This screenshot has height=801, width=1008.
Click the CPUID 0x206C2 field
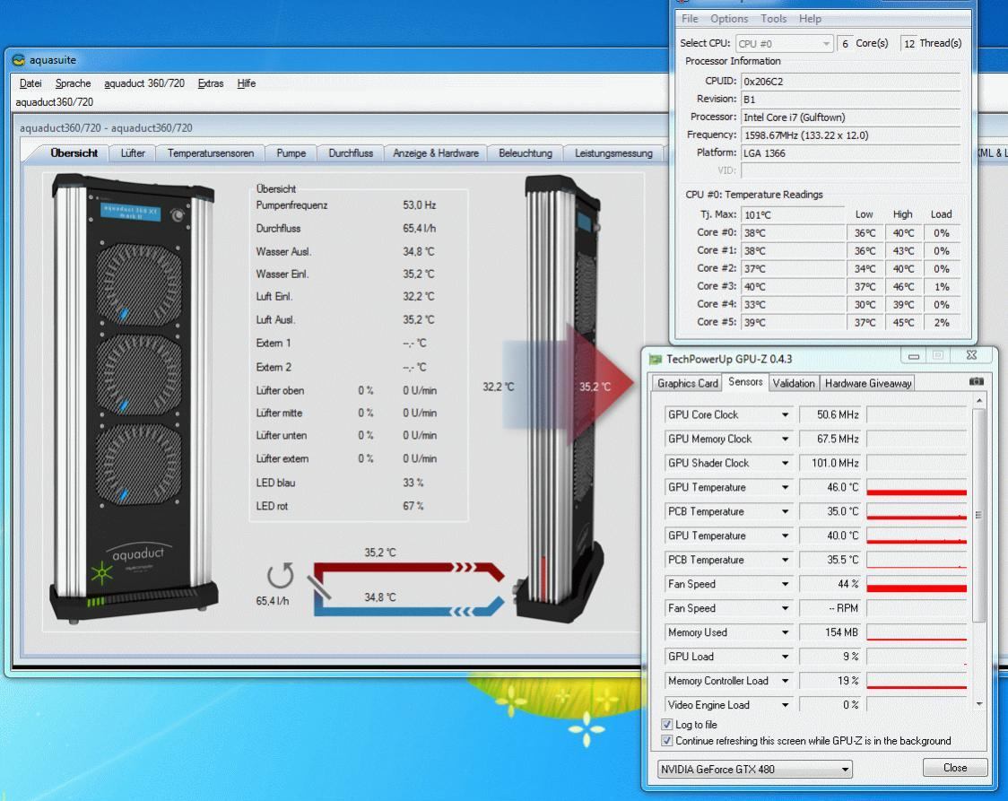(850, 82)
